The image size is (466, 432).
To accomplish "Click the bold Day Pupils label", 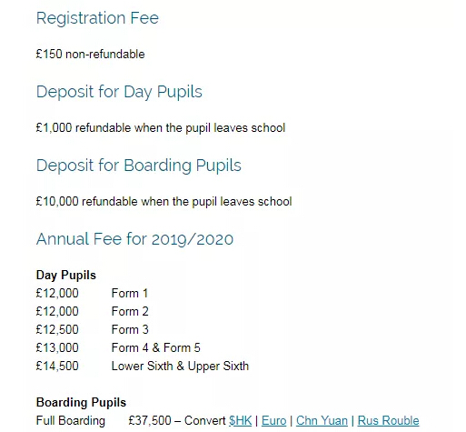I will [66, 275].
